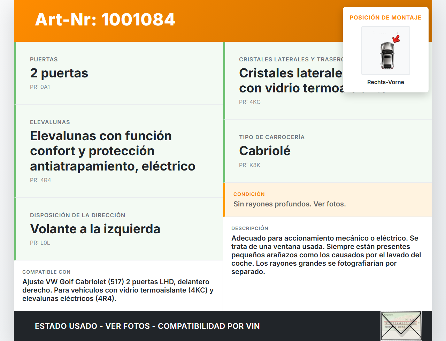
Task: Select the Rechts-Vorne caption
Action: 386,82
